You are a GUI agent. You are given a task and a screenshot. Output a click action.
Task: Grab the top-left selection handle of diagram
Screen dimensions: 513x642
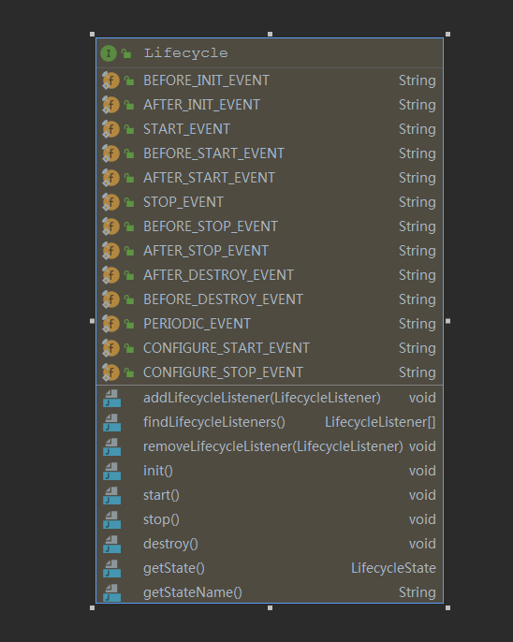(92, 35)
